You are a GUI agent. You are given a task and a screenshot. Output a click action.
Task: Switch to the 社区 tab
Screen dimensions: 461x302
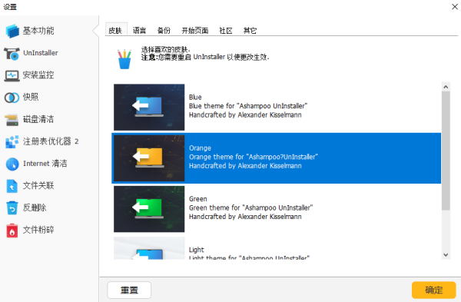click(226, 30)
